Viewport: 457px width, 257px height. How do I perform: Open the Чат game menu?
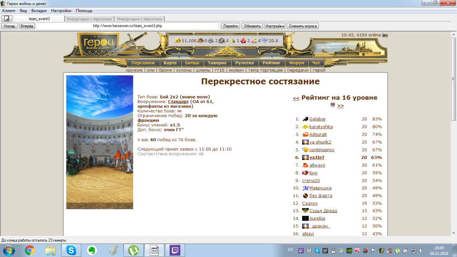coord(316,62)
